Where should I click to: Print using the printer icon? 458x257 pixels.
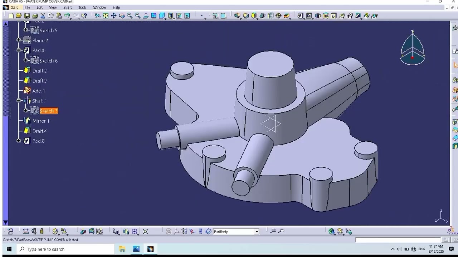coord(35,16)
